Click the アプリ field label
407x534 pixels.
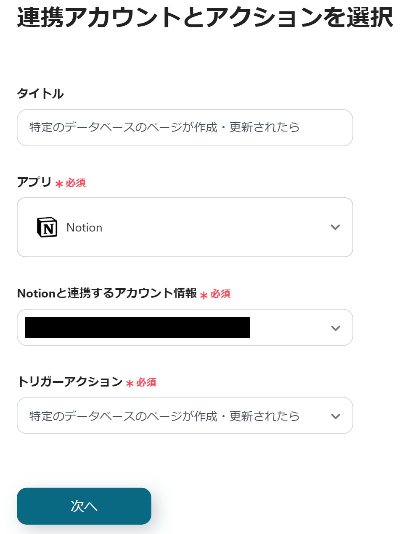coord(34,182)
